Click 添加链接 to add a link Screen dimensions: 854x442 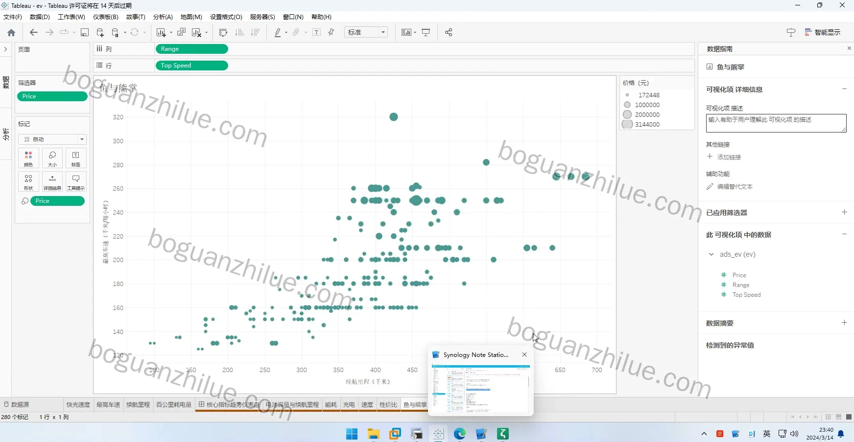pyautogui.click(x=729, y=157)
